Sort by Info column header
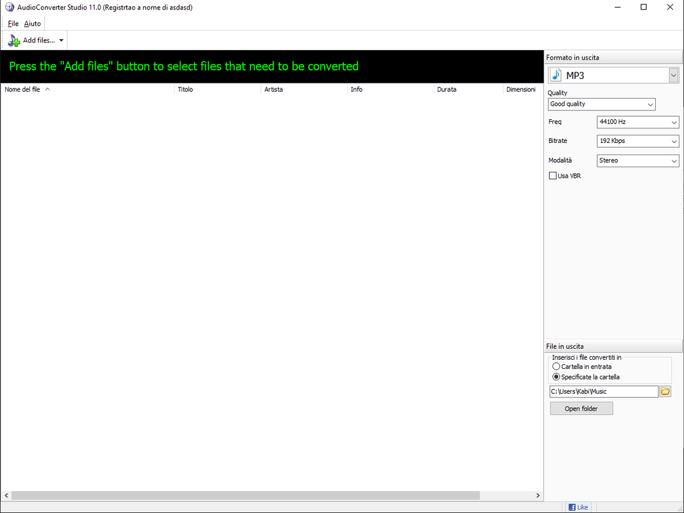The image size is (684, 513). coord(390,89)
